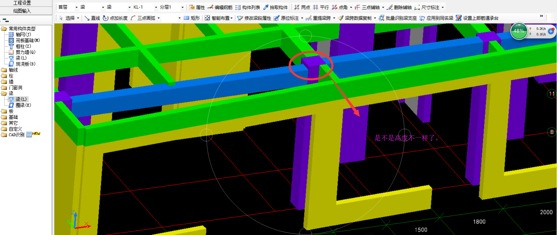Click 修改梁段属性 modify beam segment tool
Viewport: 557px width, 235px height.
pyautogui.click(x=254, y=18)
